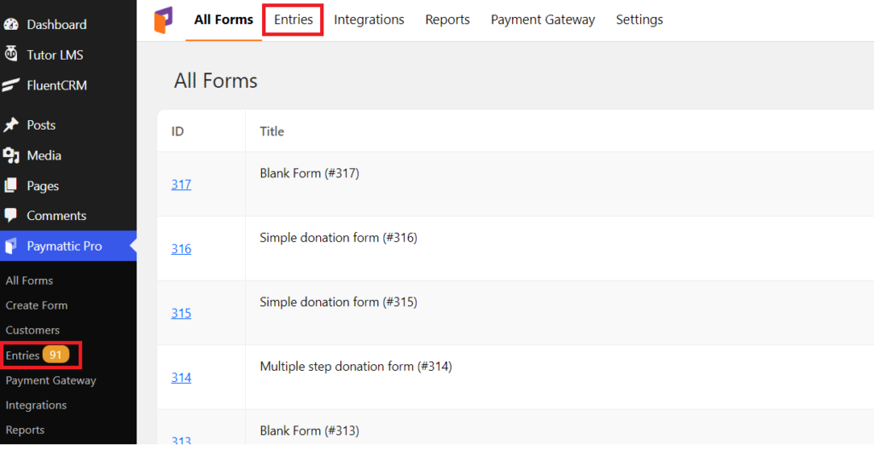Viewport: 874px width, 457px height.
Task: Click the Dashboard gauge icon in sidebar
Action: coord(11,24)
